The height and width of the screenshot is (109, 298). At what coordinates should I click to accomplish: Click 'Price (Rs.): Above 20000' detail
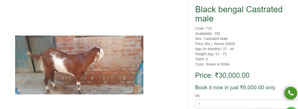(x=215, y=44)
